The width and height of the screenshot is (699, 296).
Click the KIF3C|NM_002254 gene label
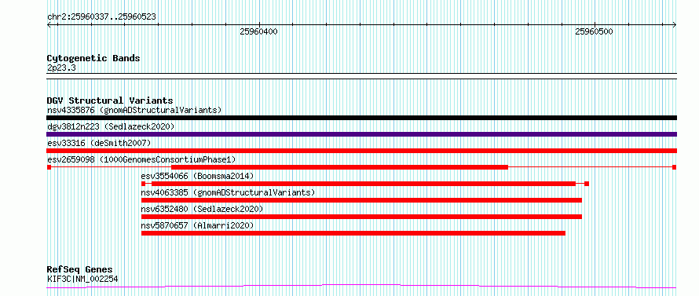pos(82,279)
